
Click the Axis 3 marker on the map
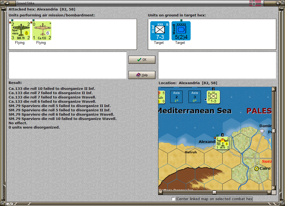click(x=195, y=97)
